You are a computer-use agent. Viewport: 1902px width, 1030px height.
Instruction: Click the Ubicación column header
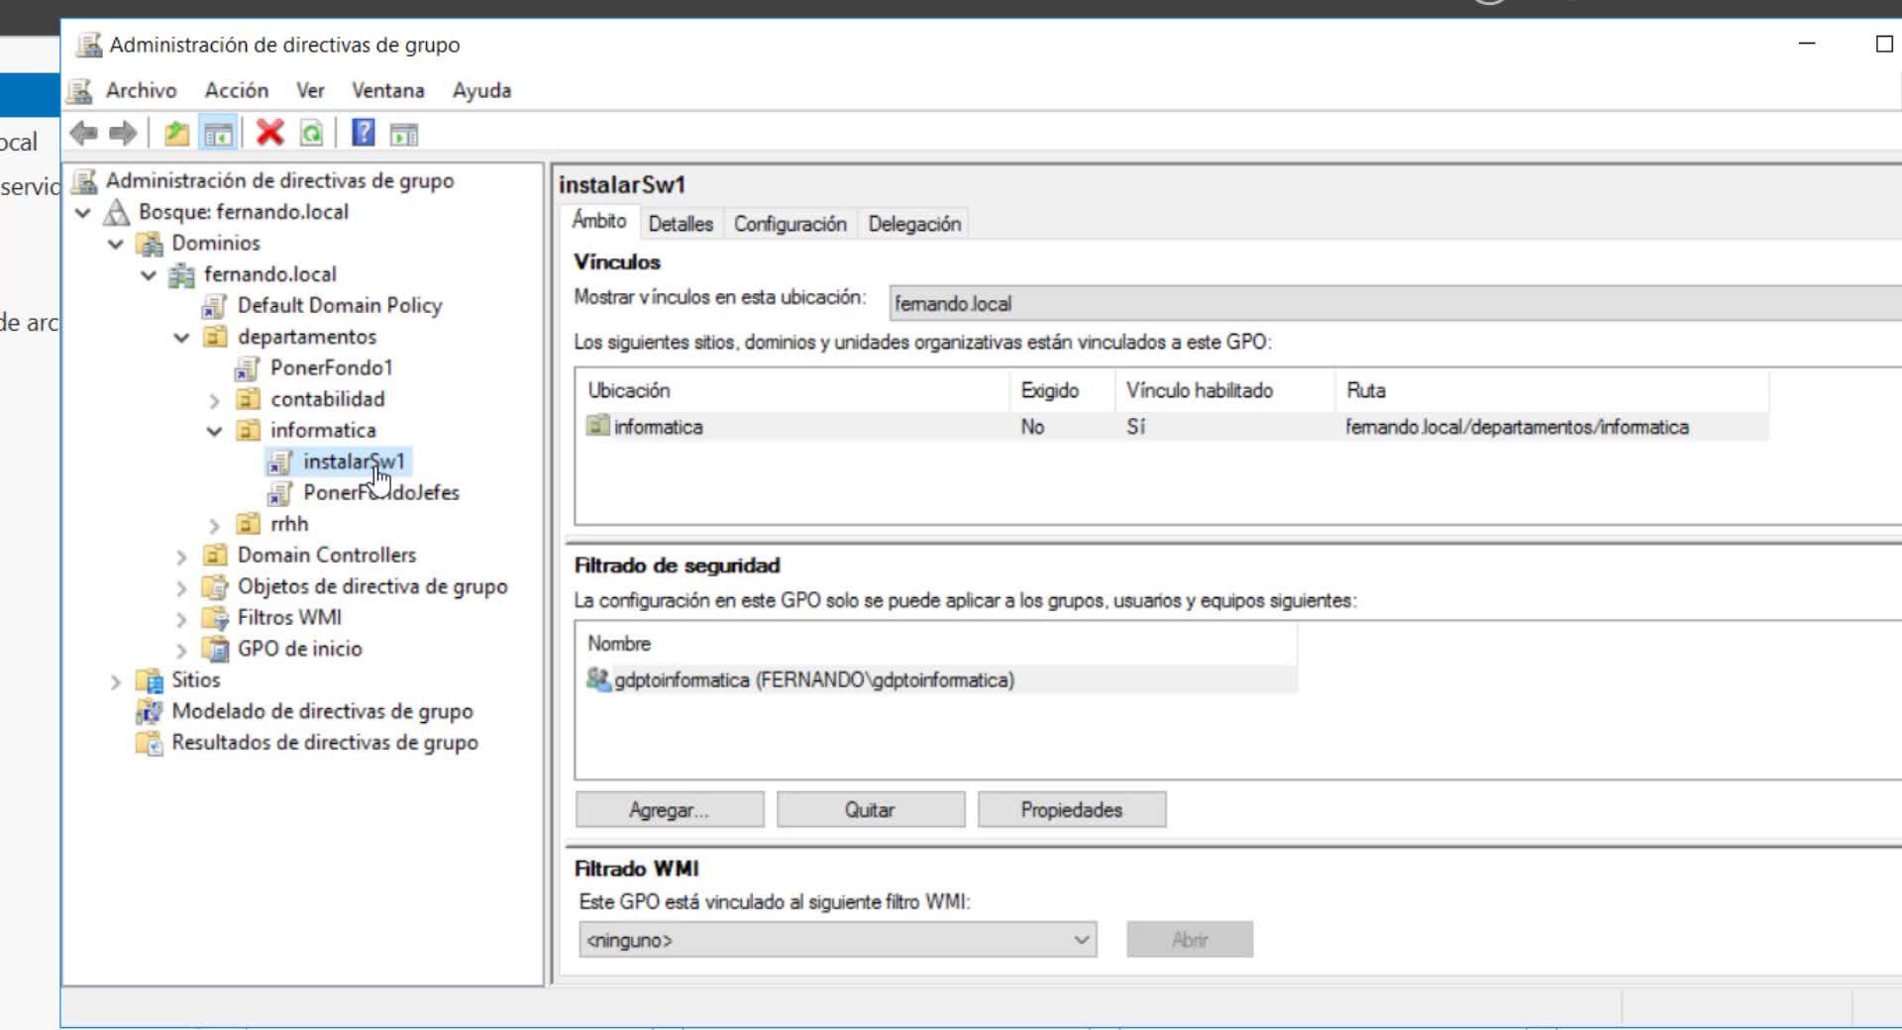coord(793,390)
